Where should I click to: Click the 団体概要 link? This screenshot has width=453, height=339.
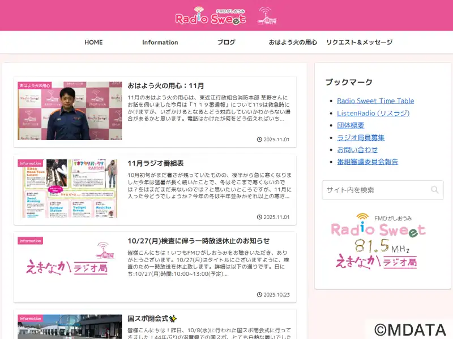coord(351,125)
